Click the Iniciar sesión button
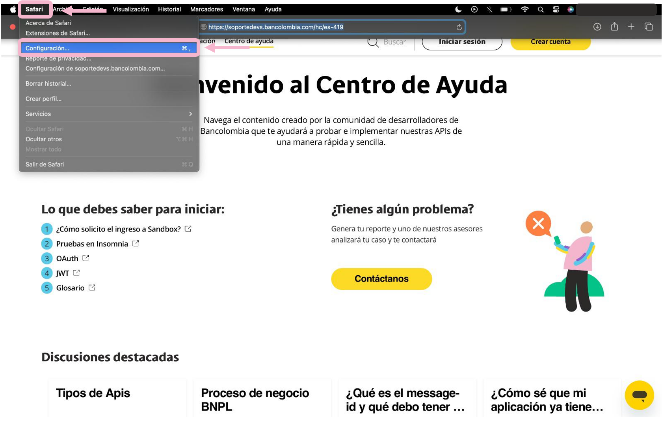The height and width of the screenshot is (422, 662). tap(462, 42)
